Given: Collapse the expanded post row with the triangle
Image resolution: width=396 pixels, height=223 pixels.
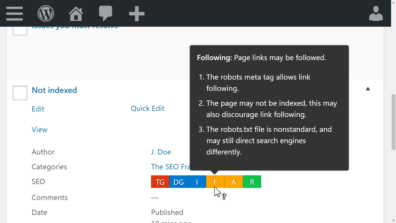Looking at the screenshot, I should 368,88.
